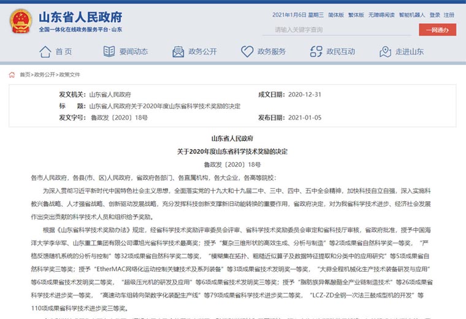Switch to 简体版 simplified Chinese version
The height and width of the screenshot is (319, 466).
(x=337, y=14)
